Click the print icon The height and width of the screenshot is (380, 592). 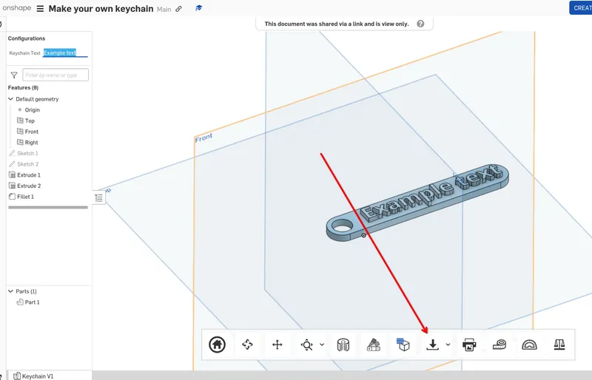point(469,345)
